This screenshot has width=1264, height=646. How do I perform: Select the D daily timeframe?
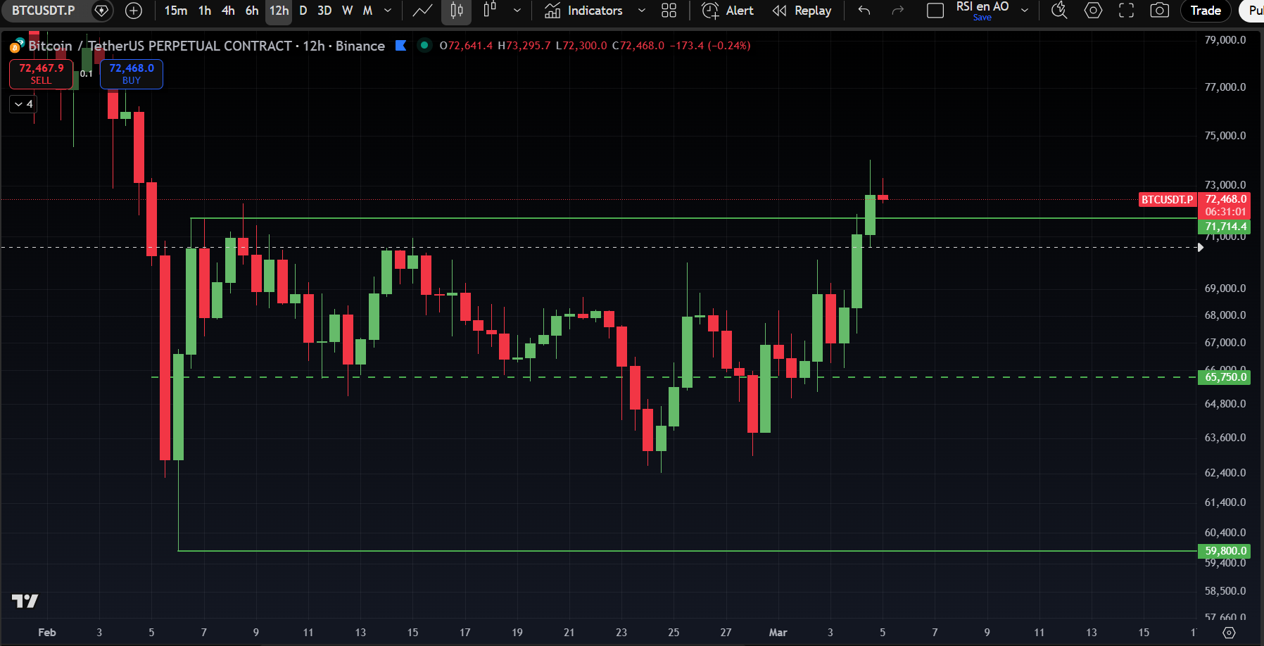click(303, 11)
